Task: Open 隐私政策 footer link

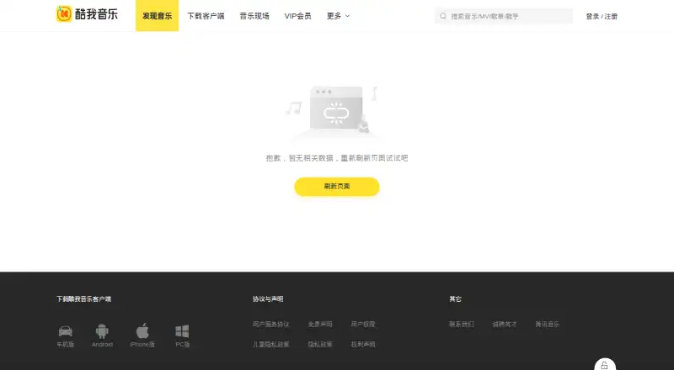Action: (x=320, y=344)
